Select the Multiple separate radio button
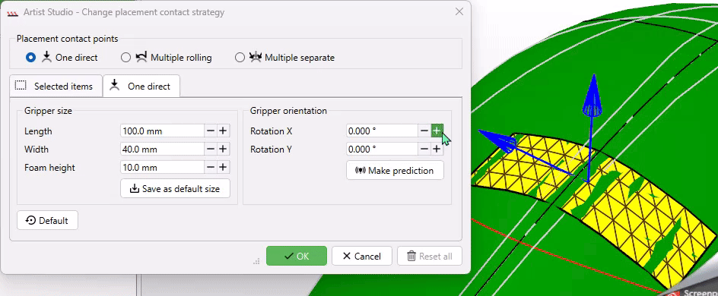Image resolution: width=718 pixels, height=296 pixels. pos(240,58)
